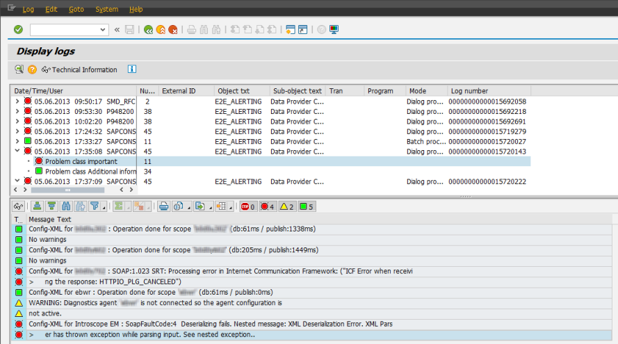
Task: Collapse the 17:37:09 SAPCONS log entry
Action: (17, 181)
